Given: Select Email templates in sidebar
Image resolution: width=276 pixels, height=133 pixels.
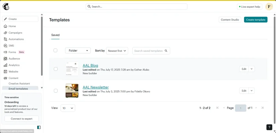Looking at the screenshot, I should click(x=20, y=88).
